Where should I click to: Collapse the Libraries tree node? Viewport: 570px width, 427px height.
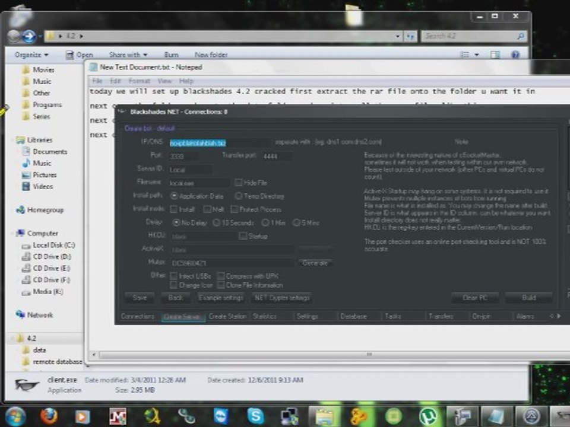pyautogui.click(x=13, y=140)
